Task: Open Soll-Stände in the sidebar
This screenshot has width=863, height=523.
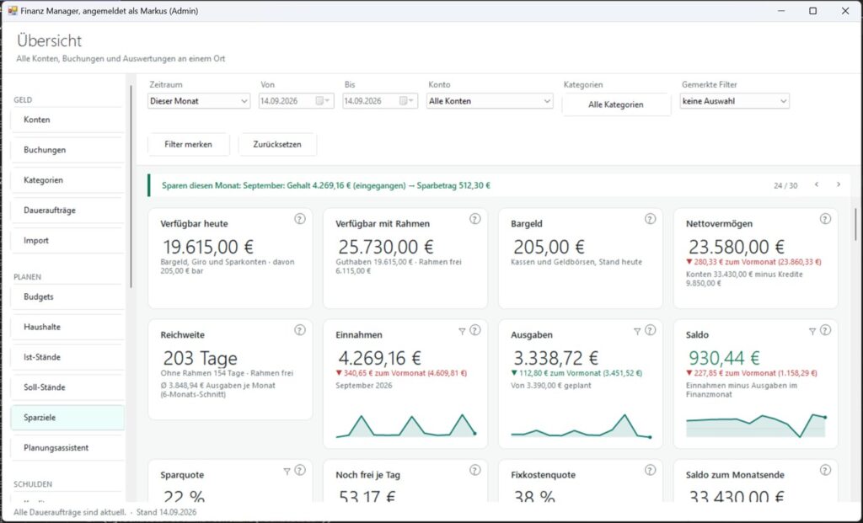Action: tap(67, 387)
